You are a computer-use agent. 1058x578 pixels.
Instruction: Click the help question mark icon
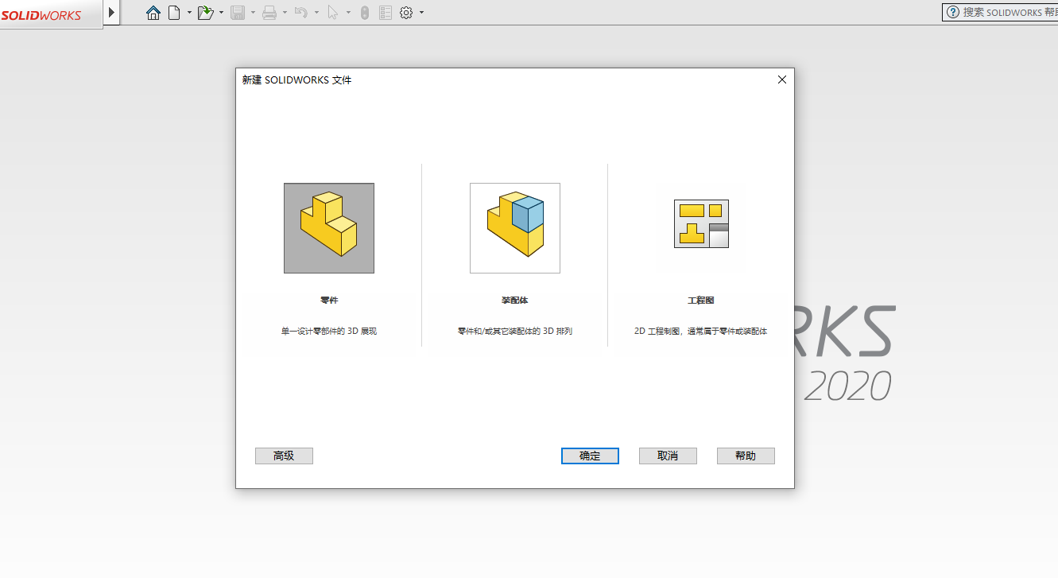tap(953, 12)
